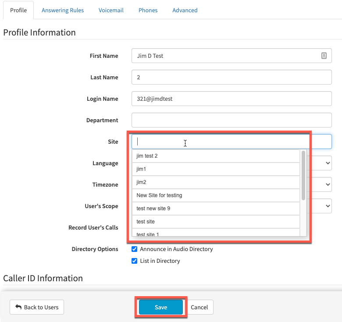Uncheck the List in Directory checkbox

134,261
